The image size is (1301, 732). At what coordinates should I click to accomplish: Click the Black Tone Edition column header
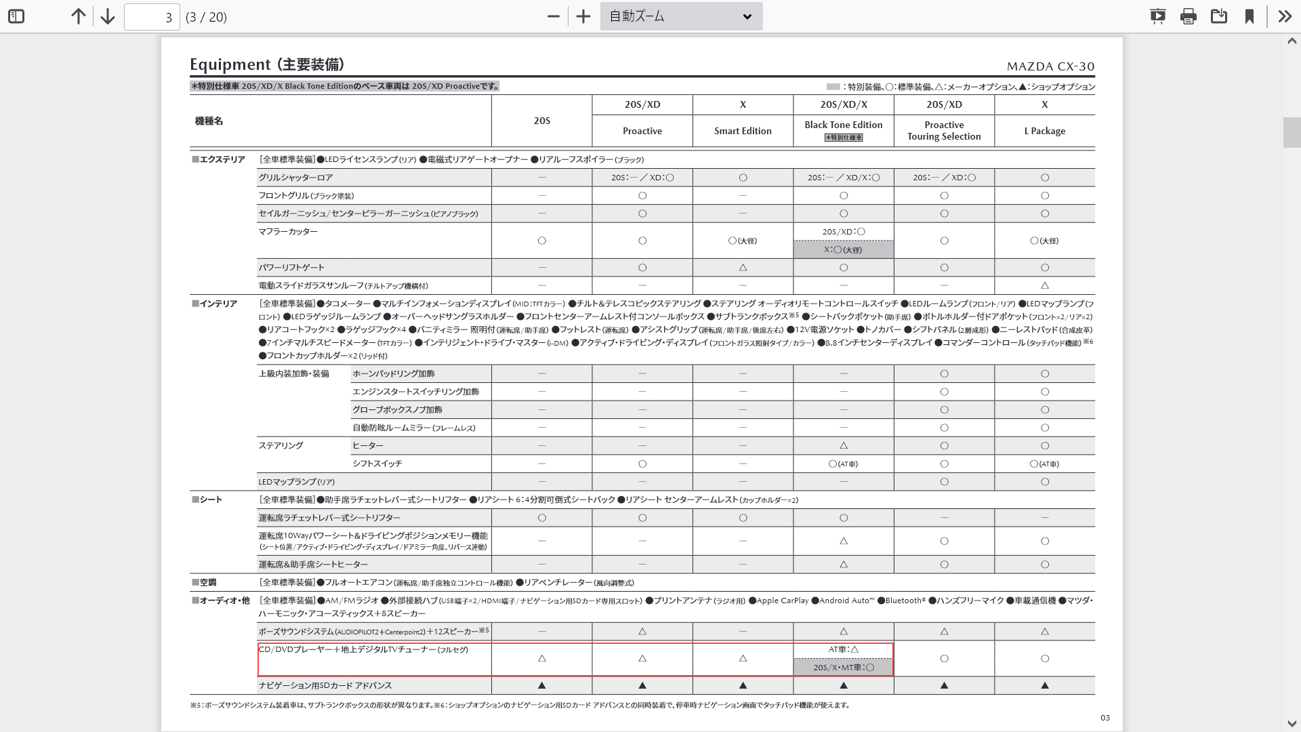point(843,125)
